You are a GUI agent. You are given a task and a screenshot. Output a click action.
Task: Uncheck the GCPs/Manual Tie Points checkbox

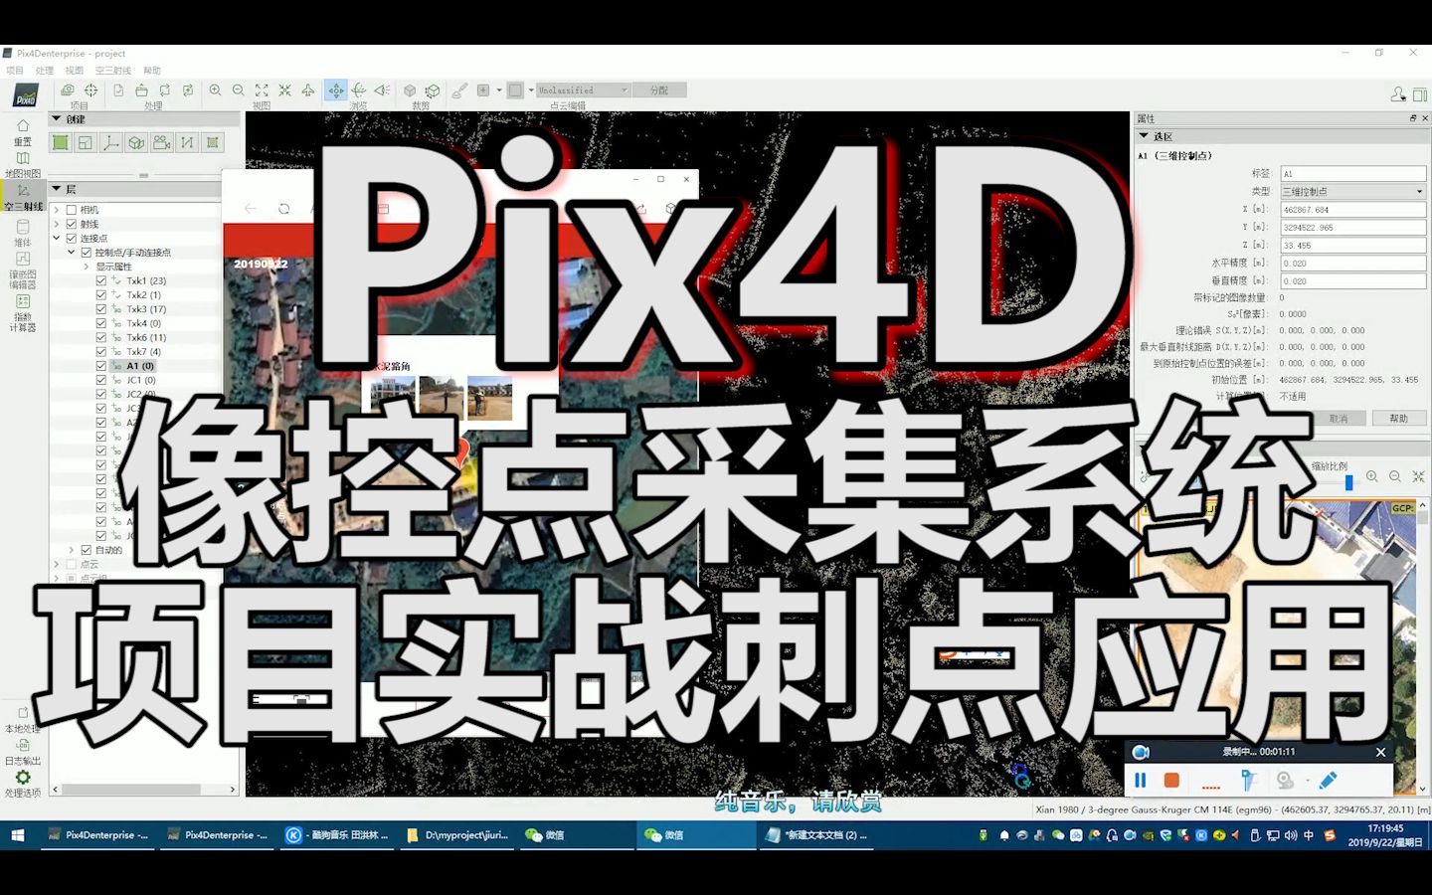point(87,253)
